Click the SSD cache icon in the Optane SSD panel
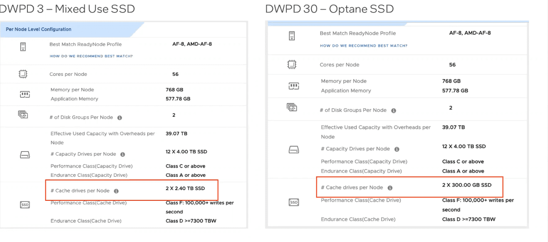 pos(294,202)
